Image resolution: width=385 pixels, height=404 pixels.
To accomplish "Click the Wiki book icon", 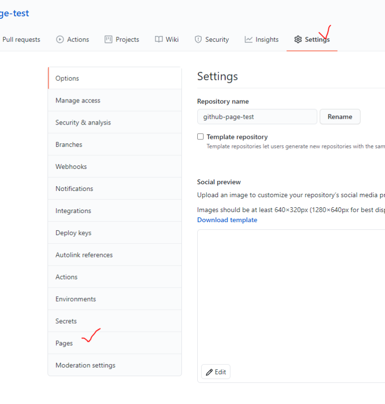I will click(159, 39).
